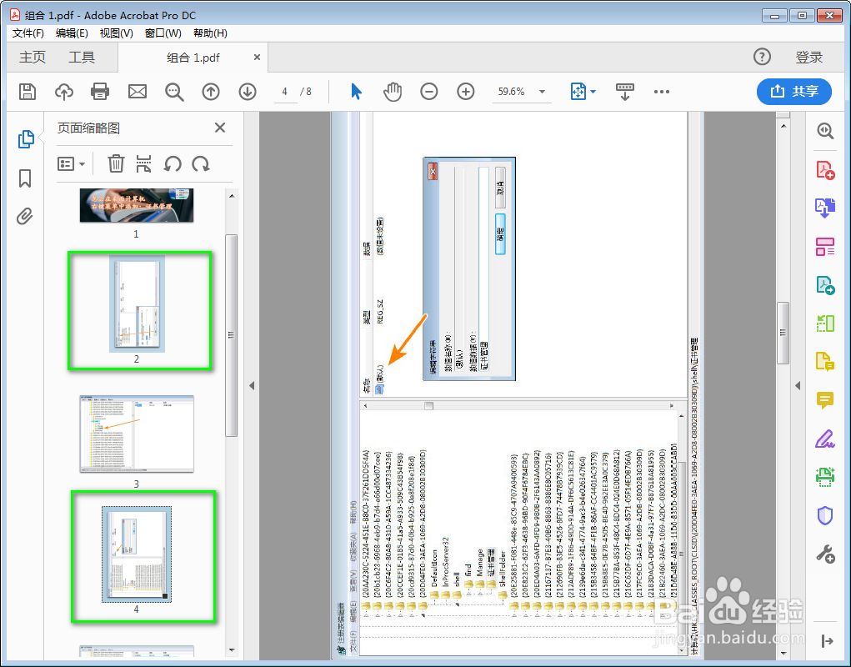Image resolution: width=851 pixels, height=667 pixels.
Task: Open the attachments paperclip panel
Action: tap(24, 216)
